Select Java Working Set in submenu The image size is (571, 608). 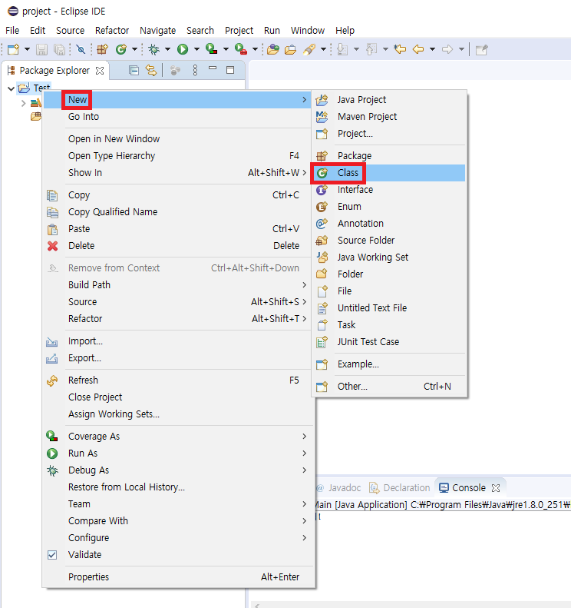(x=388, y=257)
